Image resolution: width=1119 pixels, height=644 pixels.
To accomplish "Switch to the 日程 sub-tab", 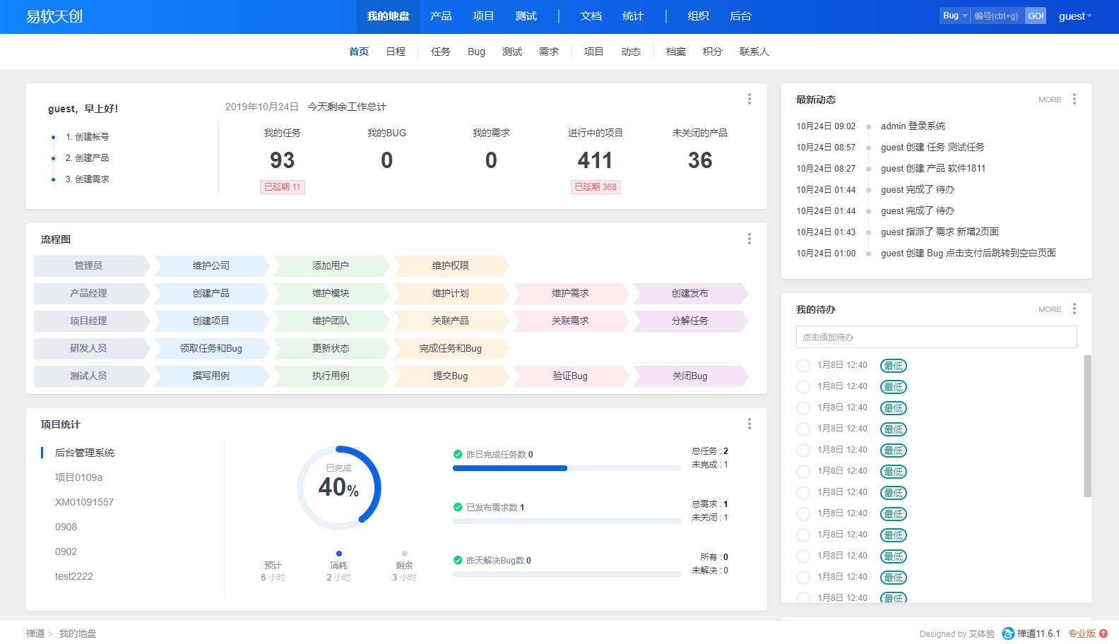I will [396, 52].
